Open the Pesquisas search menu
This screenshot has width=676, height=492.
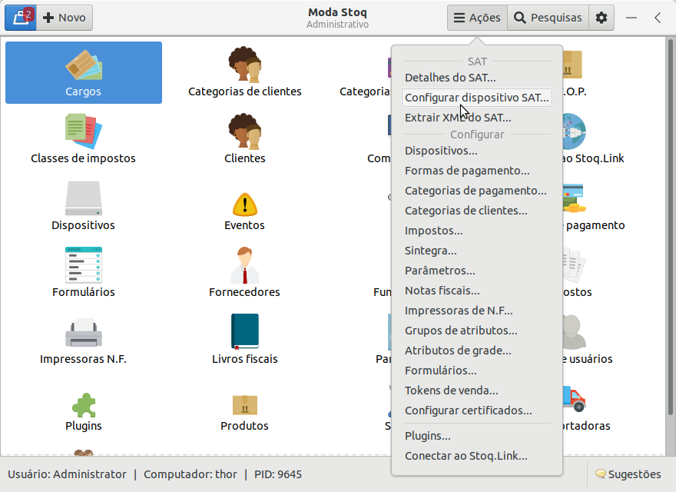[548, 18]
